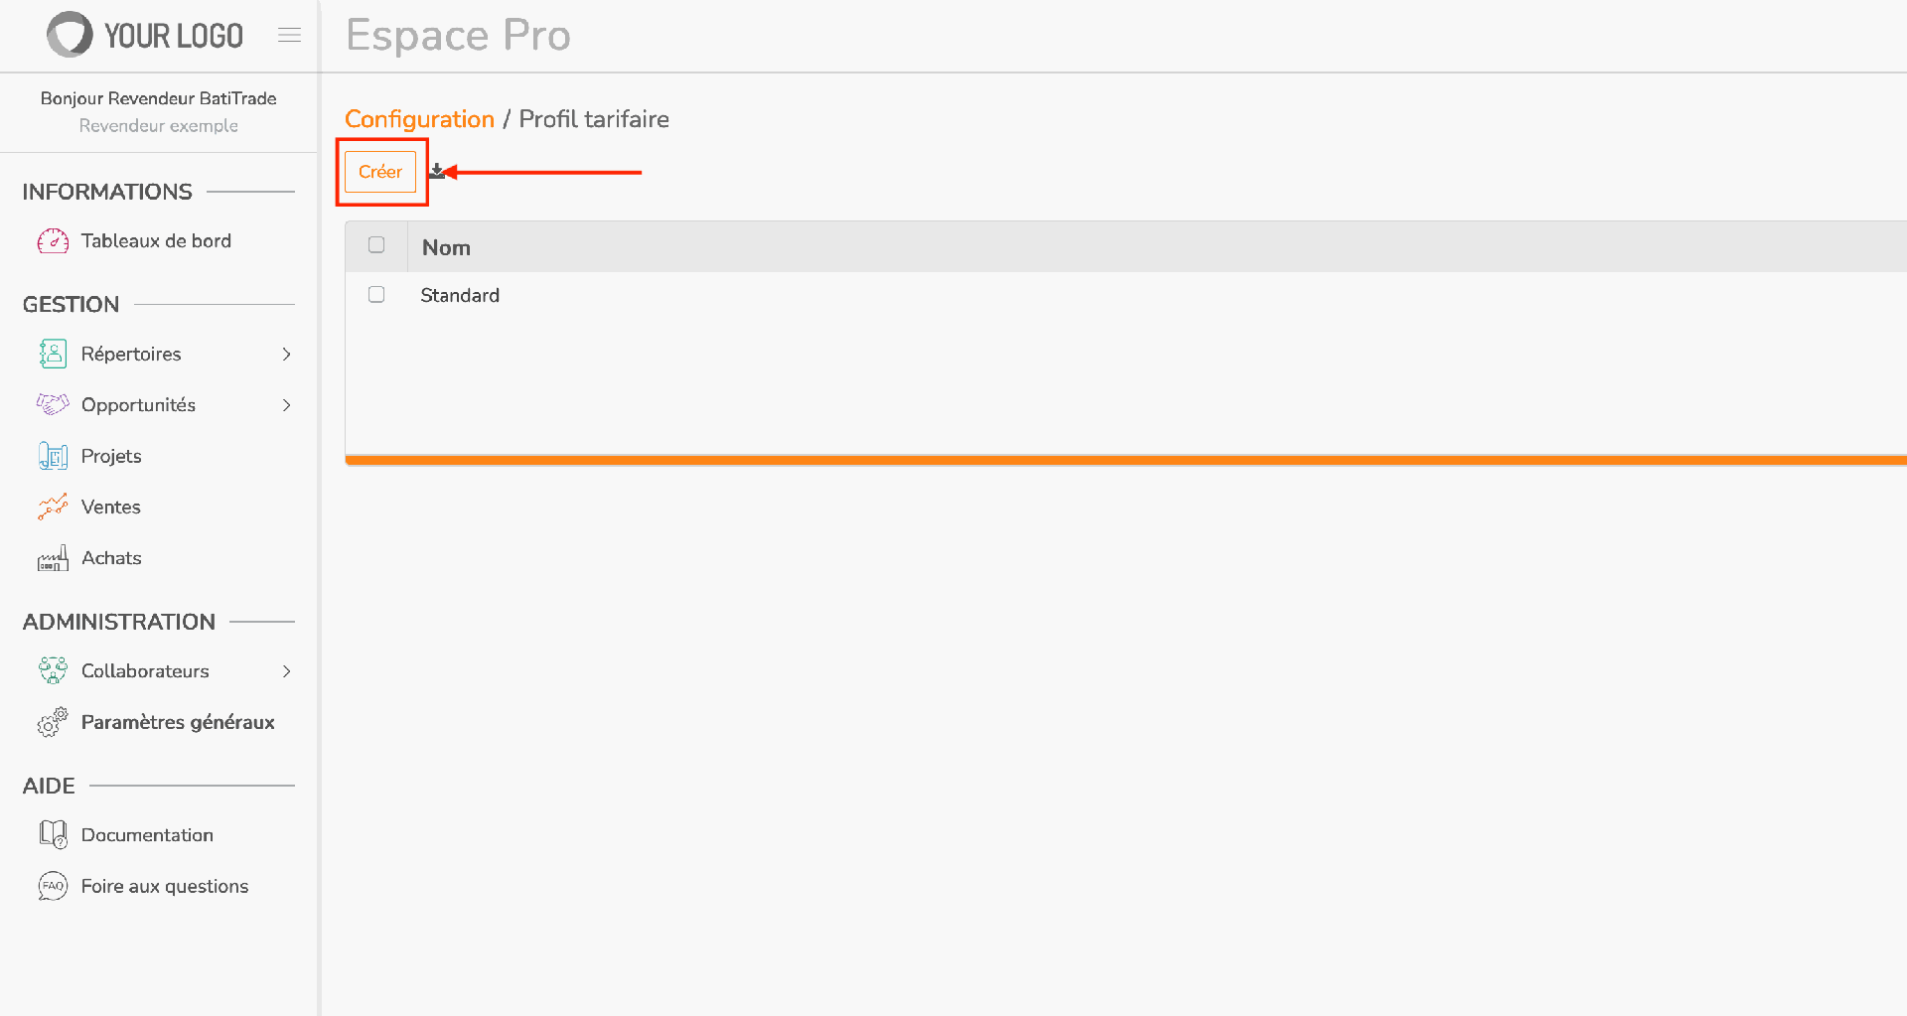Go to Configuration breadcrumb link
The image size is (1907, 1016).
click(419, 119)
